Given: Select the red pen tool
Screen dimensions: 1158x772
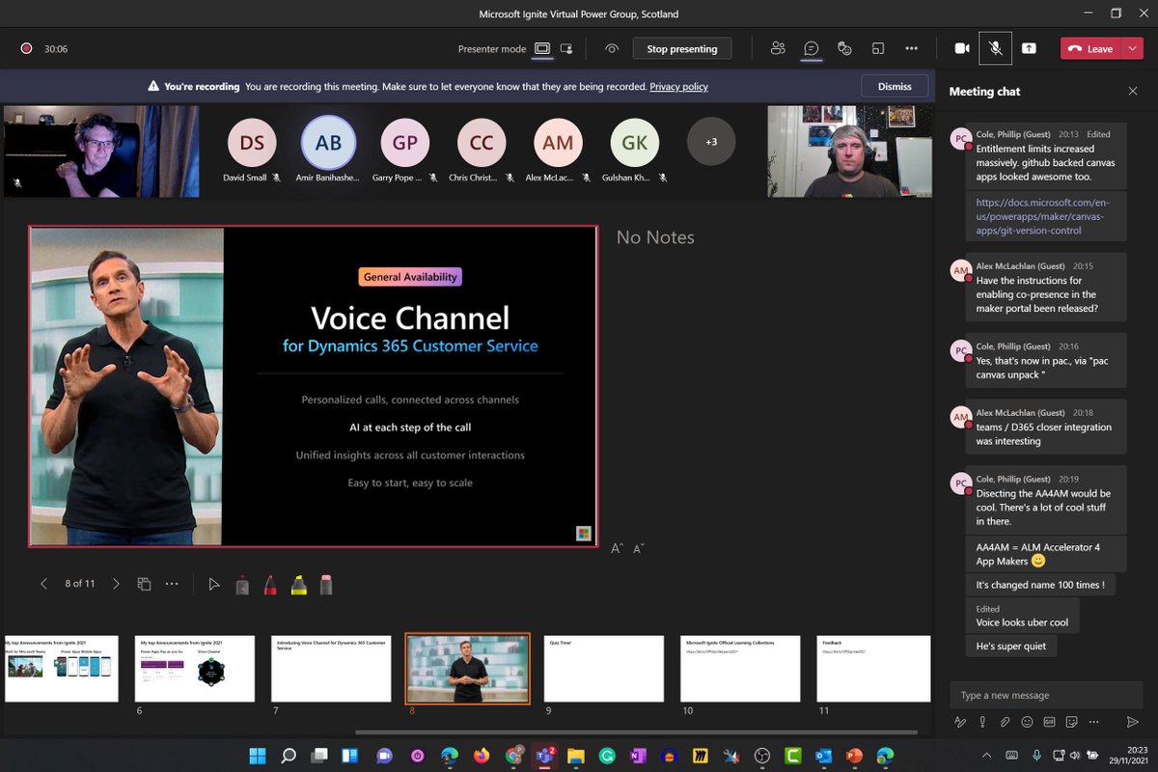Looking at the screenshot, I should (x=270, y=584).
